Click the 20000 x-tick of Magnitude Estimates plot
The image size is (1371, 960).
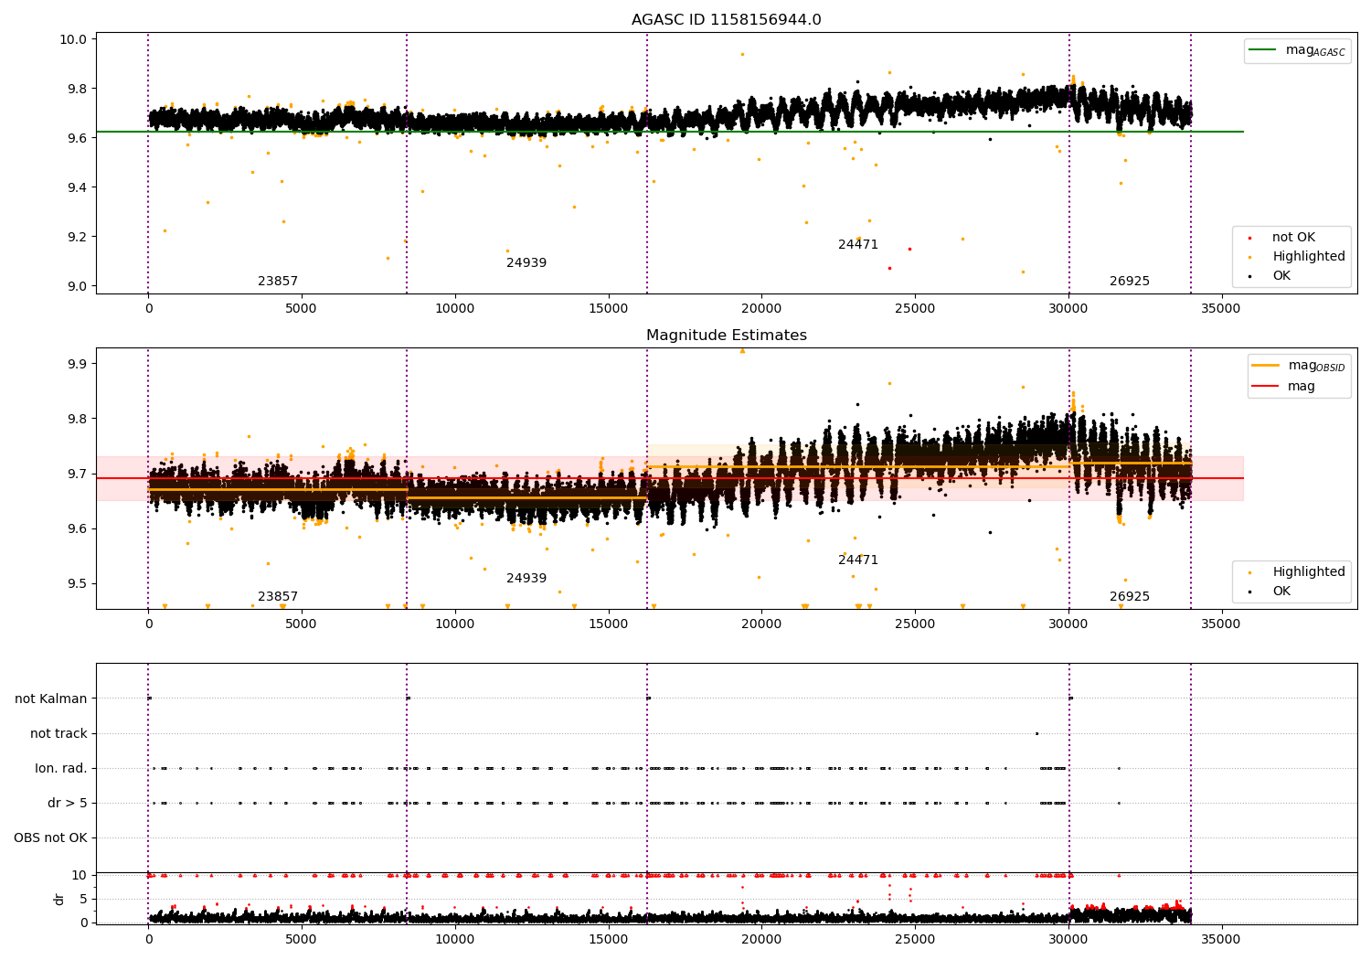point(761,624)
